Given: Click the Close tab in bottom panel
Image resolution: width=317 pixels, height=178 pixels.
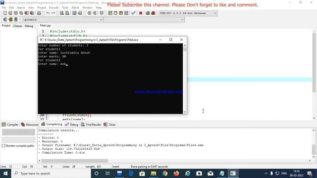Looking at the screenshot, I should [x=109, y=125].
